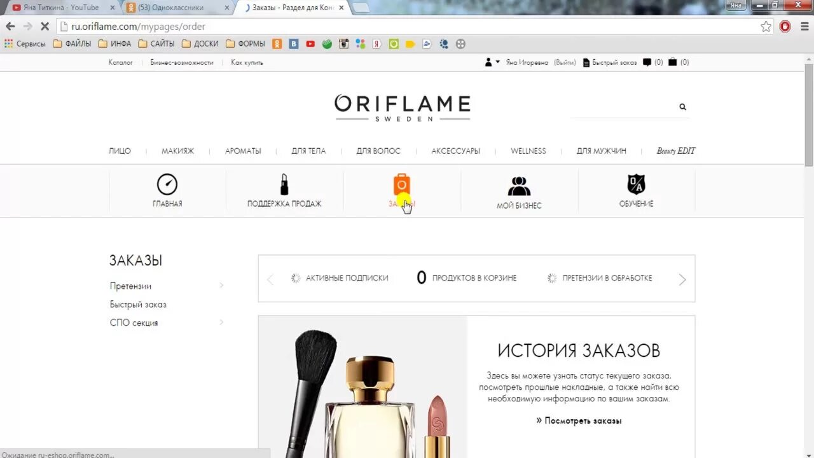
Task: Select the ДЛЯ МУЖЧИН category menu
Action: coord(602,151)
